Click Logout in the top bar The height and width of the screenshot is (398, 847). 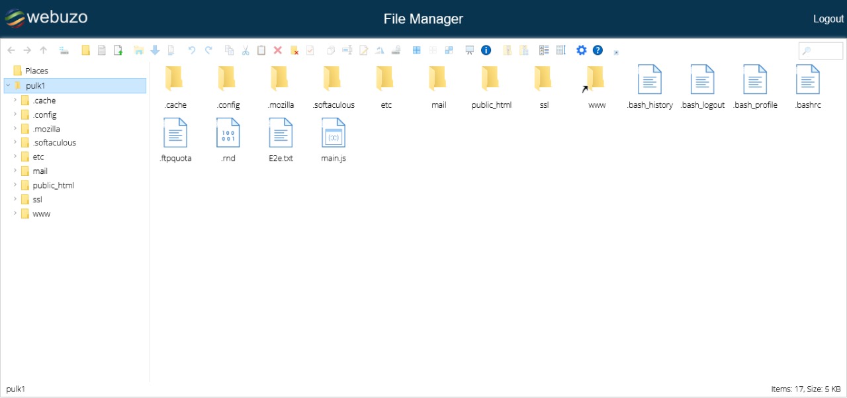click(828, 19)
